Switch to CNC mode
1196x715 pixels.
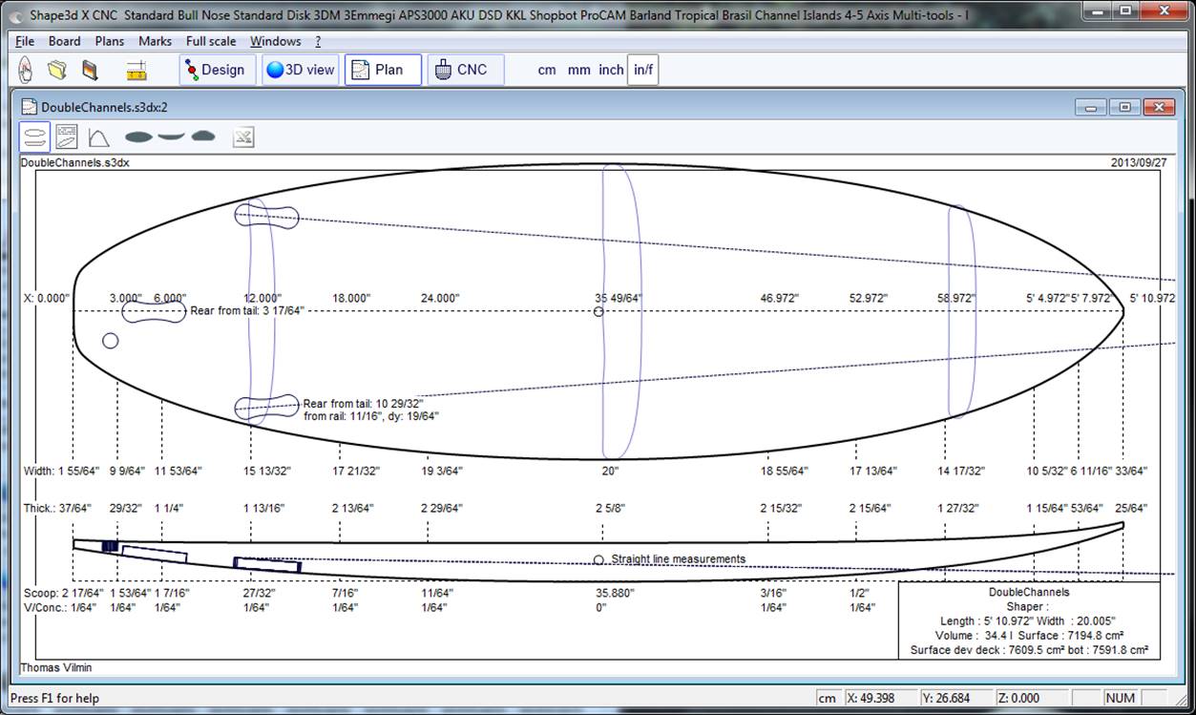pyautogui.click(x=464, y=70)
